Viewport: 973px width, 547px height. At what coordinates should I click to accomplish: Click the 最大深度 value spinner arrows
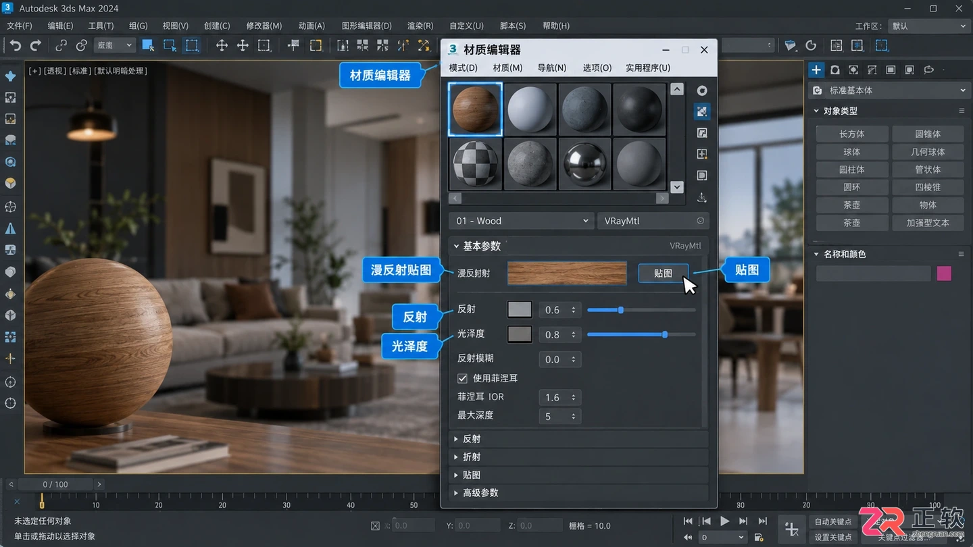click(x=574, y=417)
